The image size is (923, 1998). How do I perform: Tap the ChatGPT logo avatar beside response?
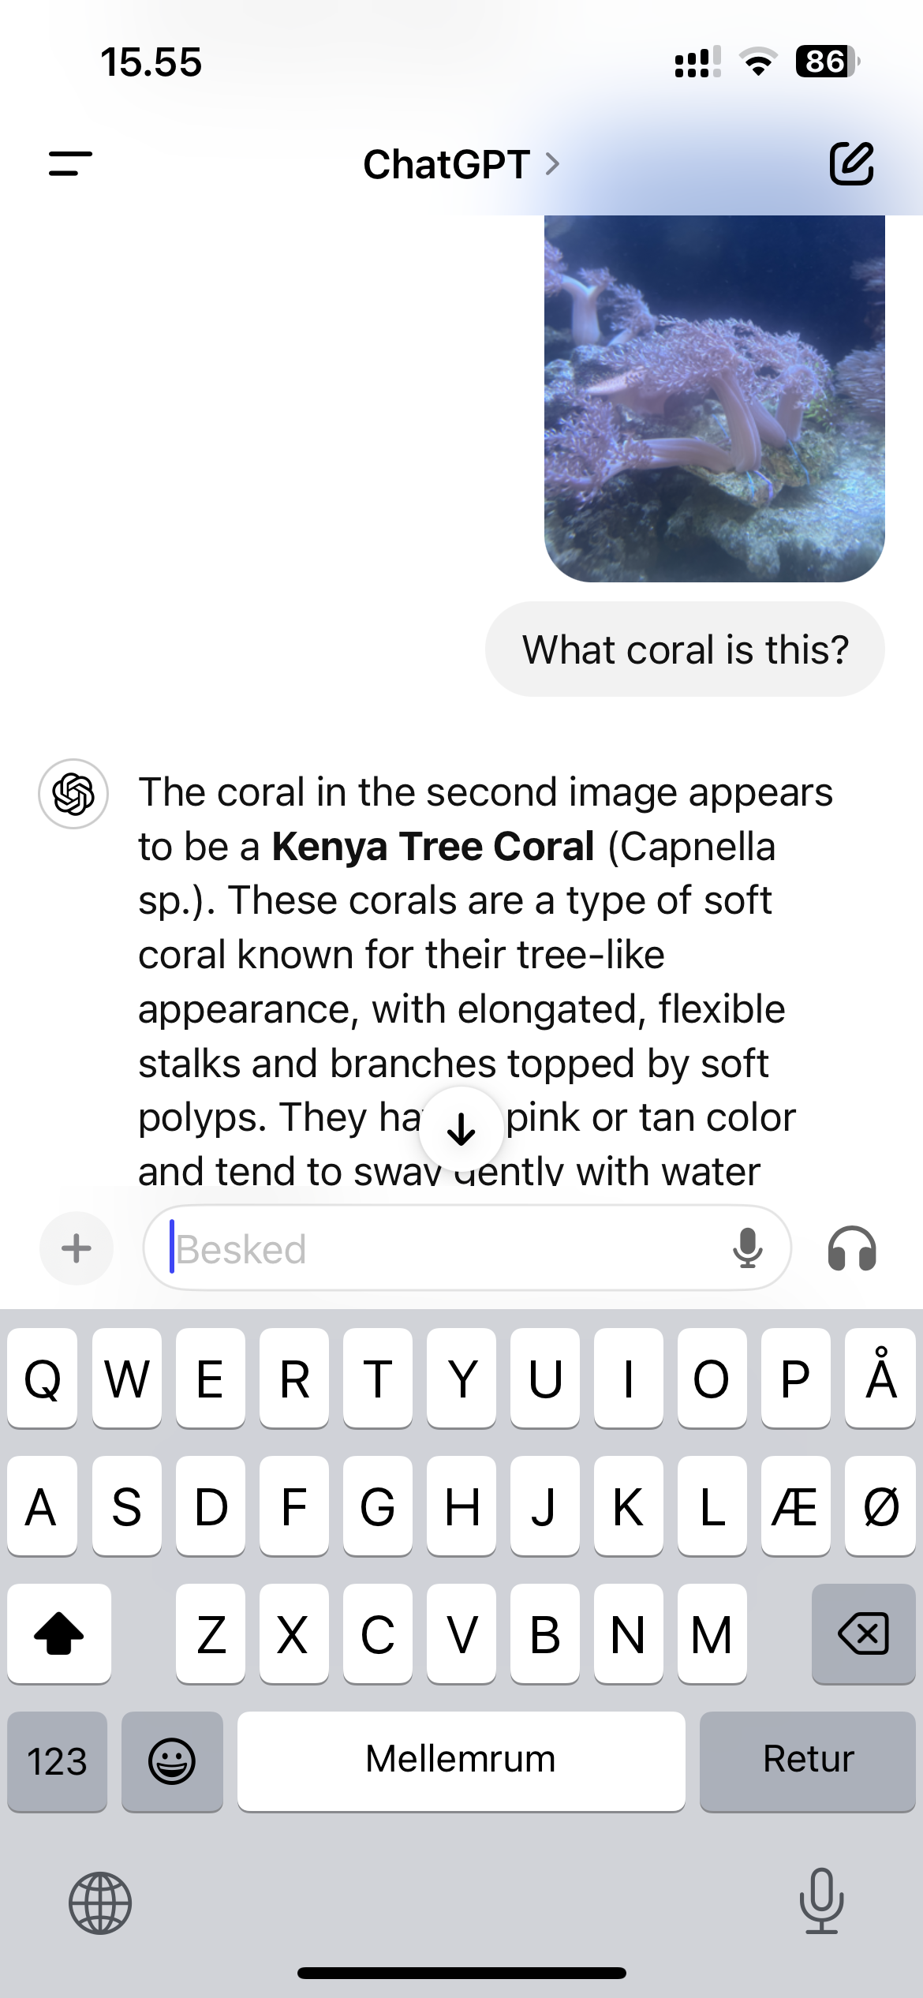(x=73, y=794)
